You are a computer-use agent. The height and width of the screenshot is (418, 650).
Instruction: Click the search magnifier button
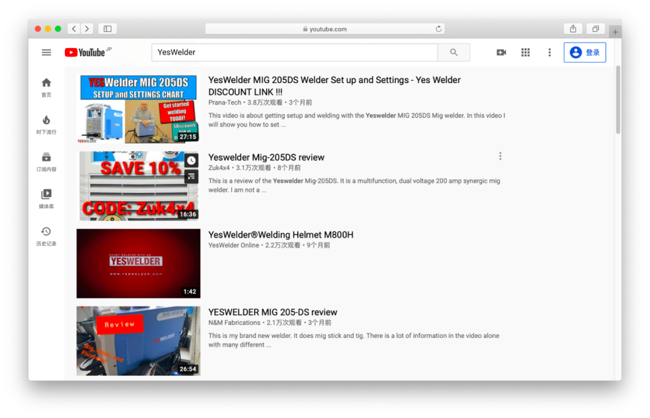click(x=454, y=52)
